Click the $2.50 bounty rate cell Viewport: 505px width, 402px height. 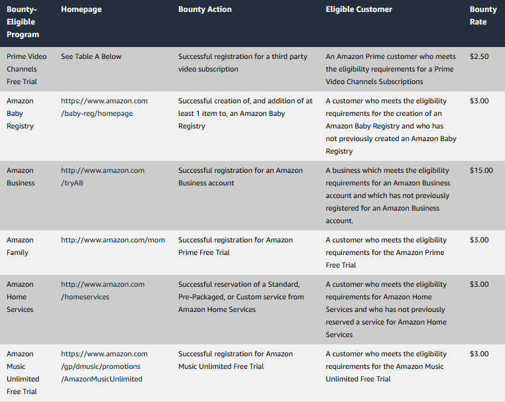point(479,56)
